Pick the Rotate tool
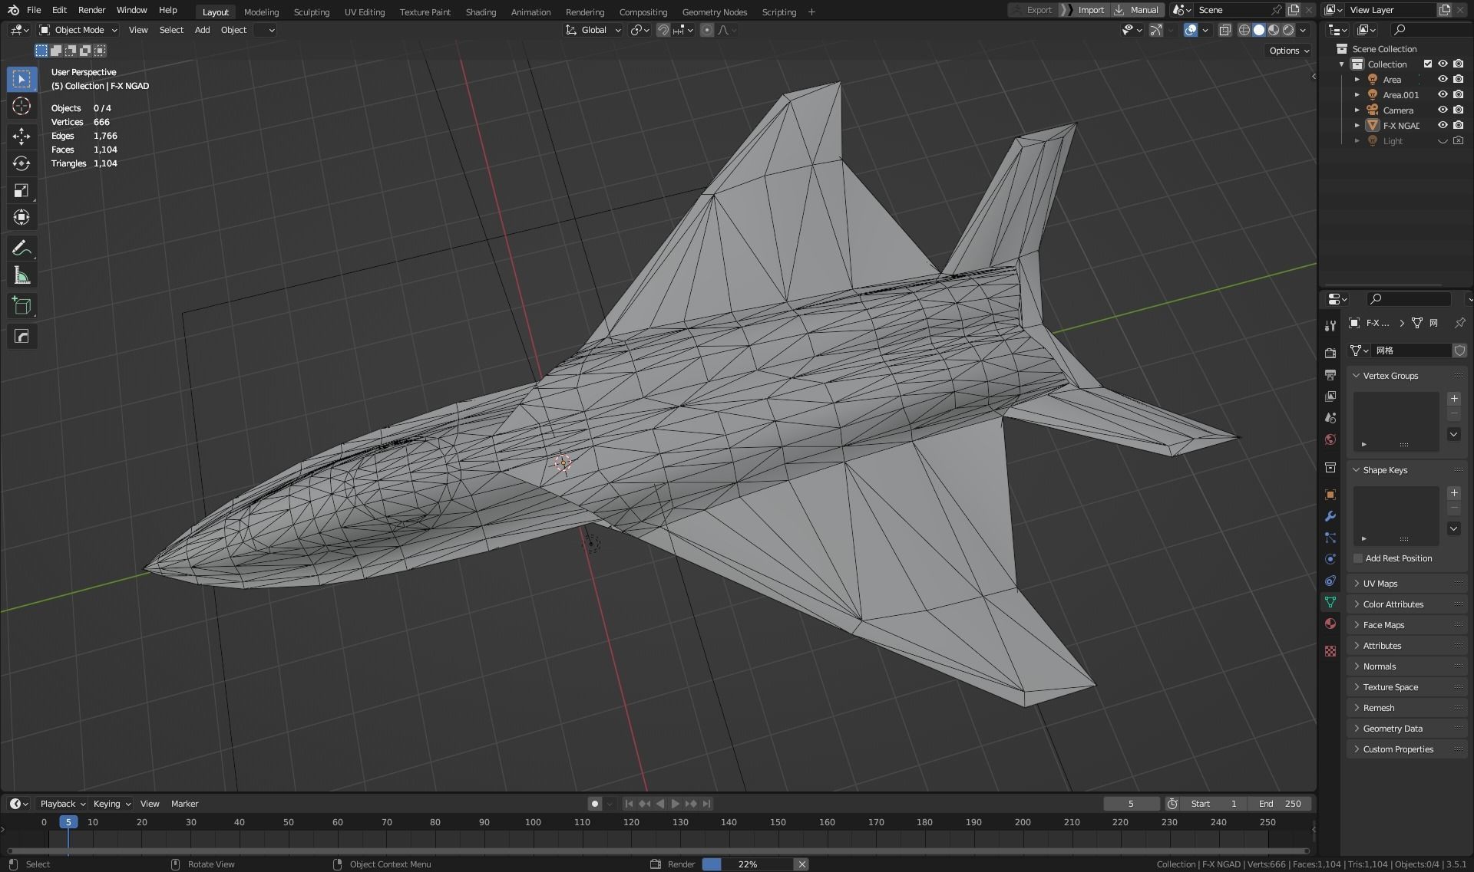Screen dimensions: 1474x872 [21, 163]
